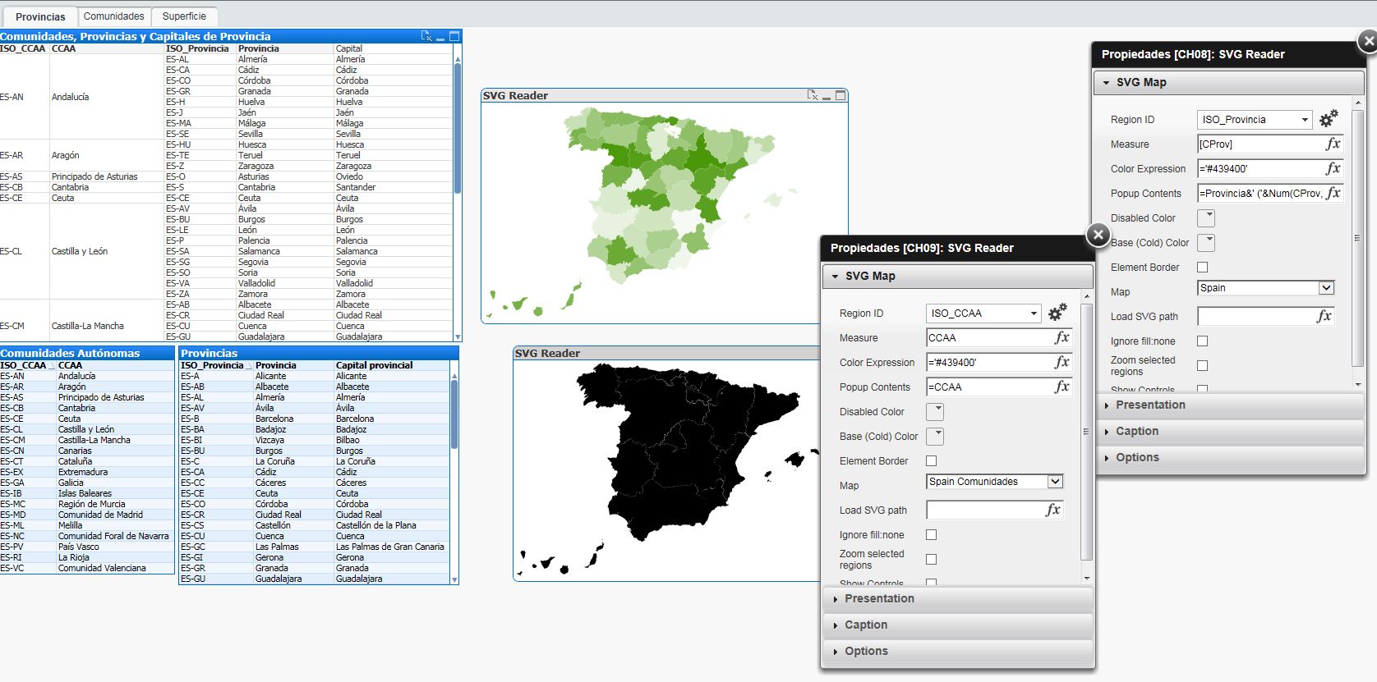Enable Ignore fill:none in CH09 panel
The image size is (1377, 682).
931,534
